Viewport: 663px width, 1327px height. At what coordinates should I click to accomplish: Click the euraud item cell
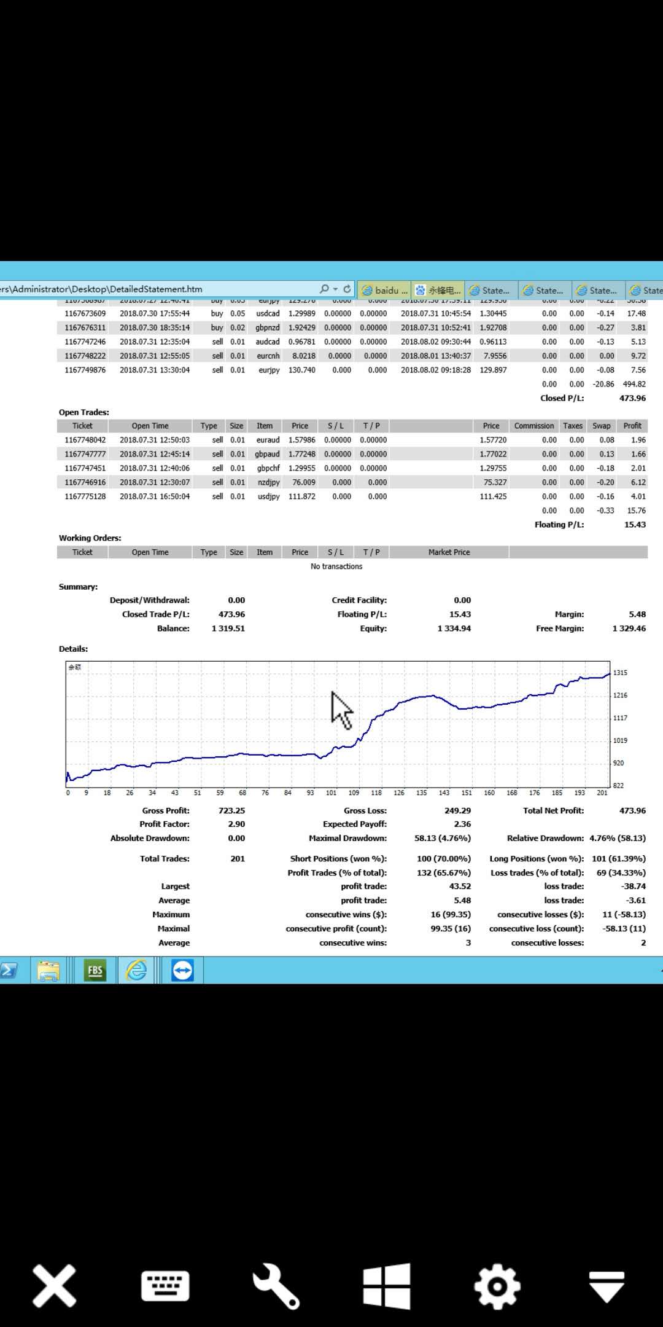(268, 440)
